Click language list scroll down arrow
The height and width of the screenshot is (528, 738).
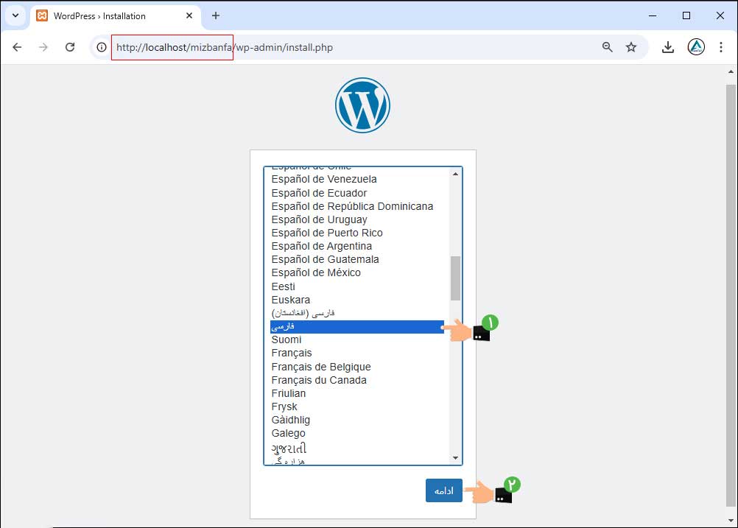point(455,458)
